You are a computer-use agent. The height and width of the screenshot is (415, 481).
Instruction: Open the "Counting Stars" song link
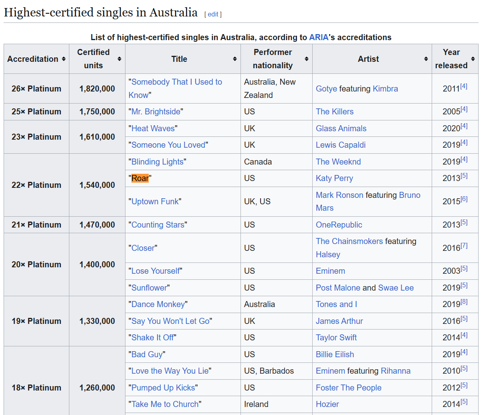click(158, 225)
